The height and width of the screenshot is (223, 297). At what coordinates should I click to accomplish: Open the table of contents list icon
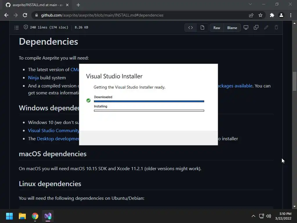(x=17, y=28)
